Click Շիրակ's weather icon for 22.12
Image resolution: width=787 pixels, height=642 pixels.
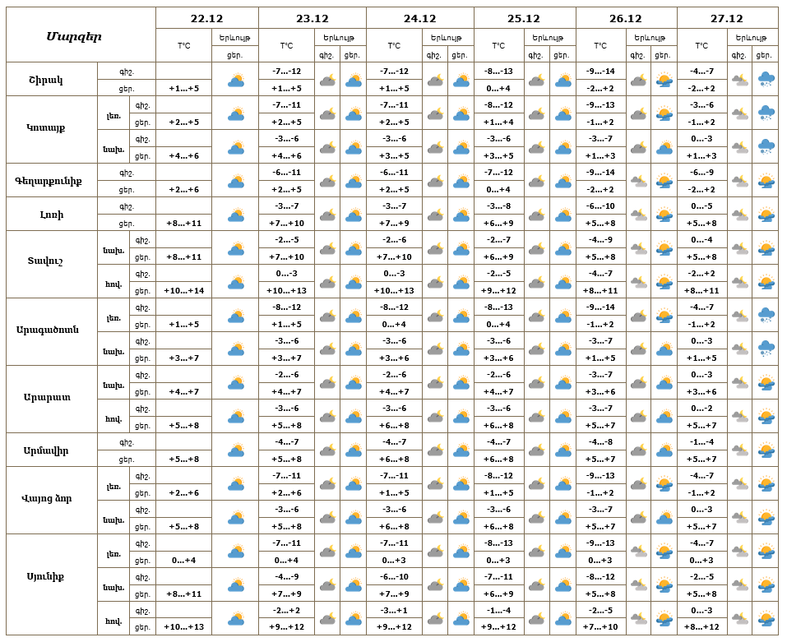tap(235, 80)
